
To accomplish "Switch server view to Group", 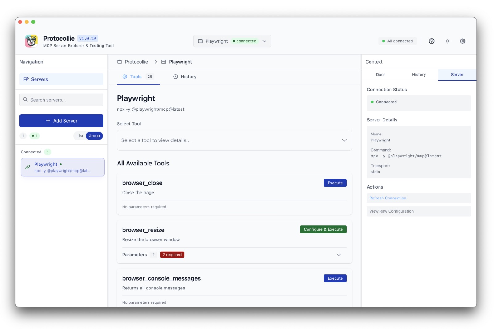I will (94, 136).
